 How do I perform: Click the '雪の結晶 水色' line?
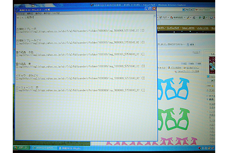[25, 52]
